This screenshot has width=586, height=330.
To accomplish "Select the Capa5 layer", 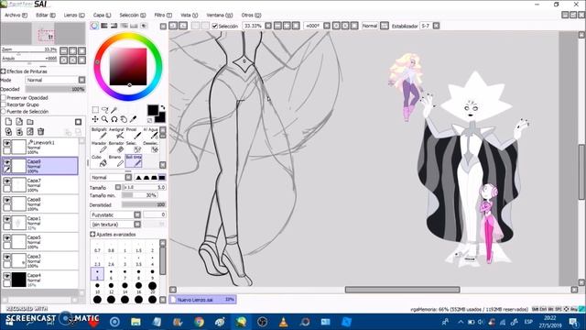I will tap(40, 242).
